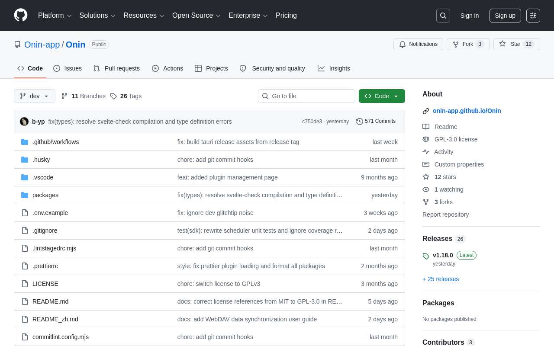The height and width of the screenshot is (346, 554).
Task: Open the GitHub home logo
Action: pos(21,15)
